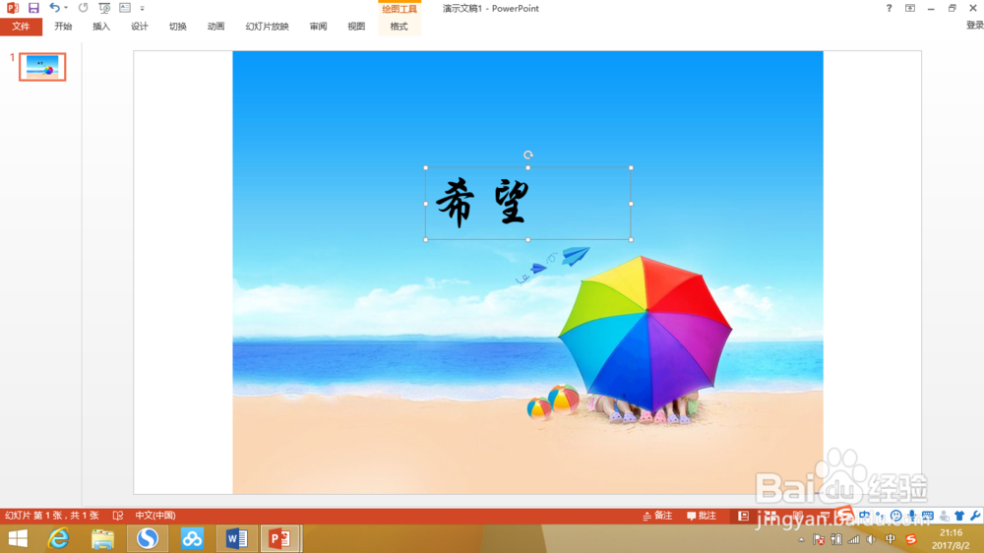Viewport: 984px width, 553px height.
Task: Start slideshow from beginning icon
Action: point(104,8)
